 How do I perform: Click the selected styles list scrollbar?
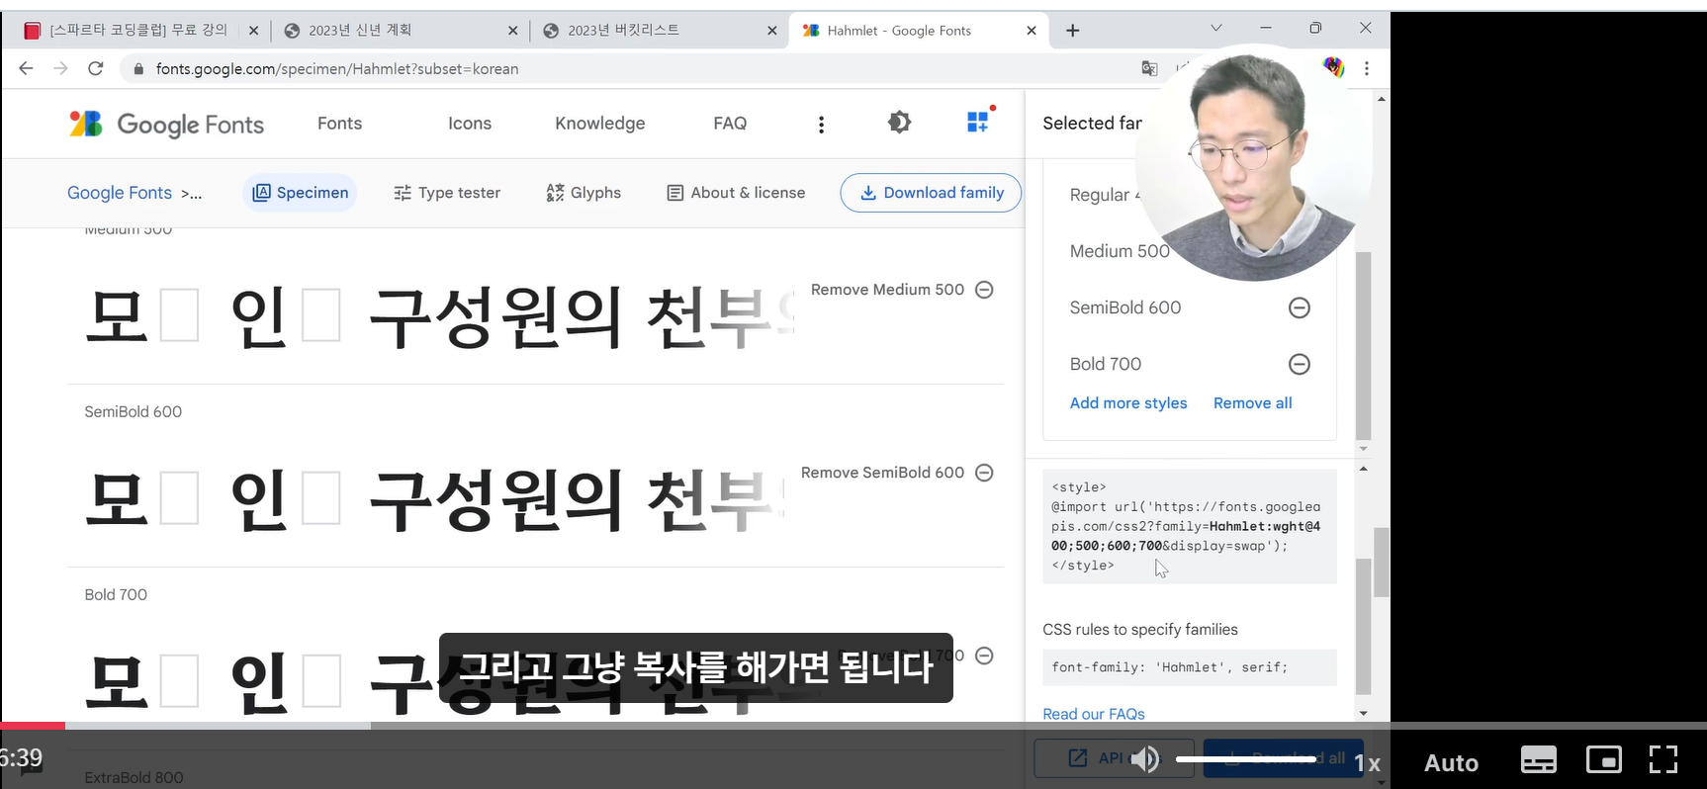pyautogui.click(x=1363, y=345)
